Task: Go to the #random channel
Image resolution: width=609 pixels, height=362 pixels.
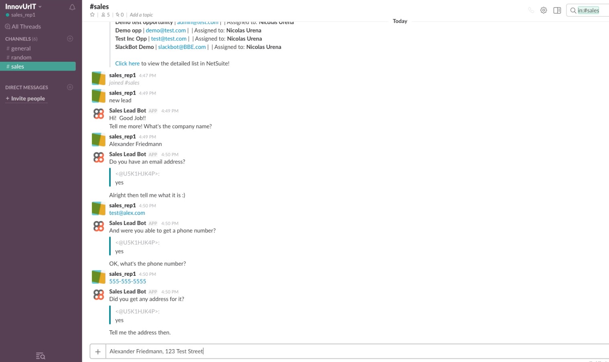Action: (x=21, y=57)
